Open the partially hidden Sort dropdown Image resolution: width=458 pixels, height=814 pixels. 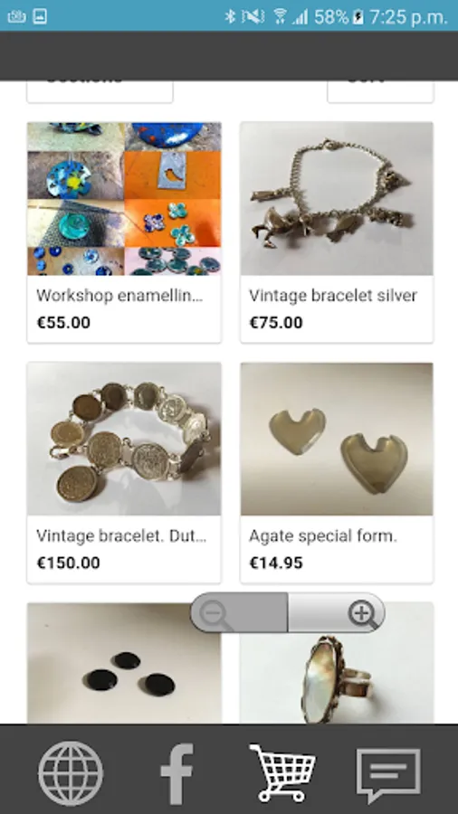coord(381,91)
